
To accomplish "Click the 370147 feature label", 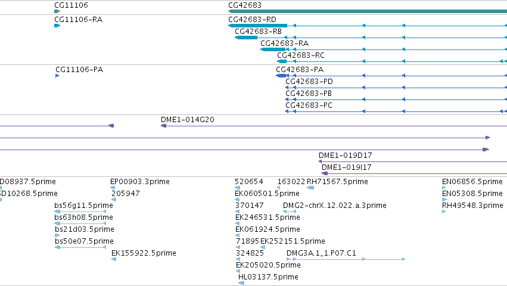I will pos(249,206).
